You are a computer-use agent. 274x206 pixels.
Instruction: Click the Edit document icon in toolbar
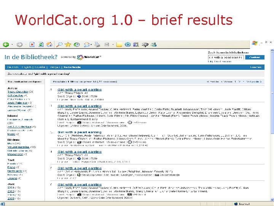(x=107, y=45)
